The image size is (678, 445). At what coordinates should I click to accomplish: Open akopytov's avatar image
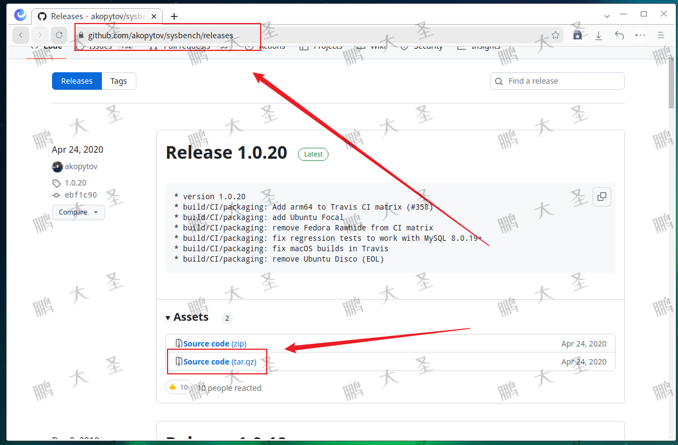[x=57, y=166]
